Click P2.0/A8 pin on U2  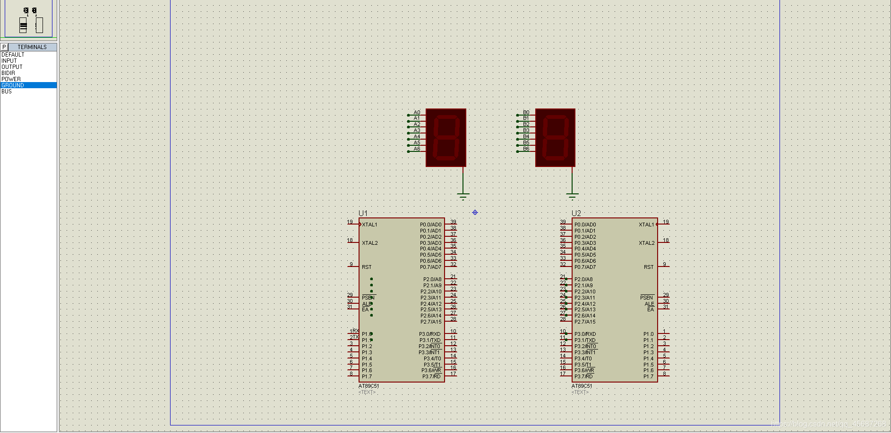(583, 279)
